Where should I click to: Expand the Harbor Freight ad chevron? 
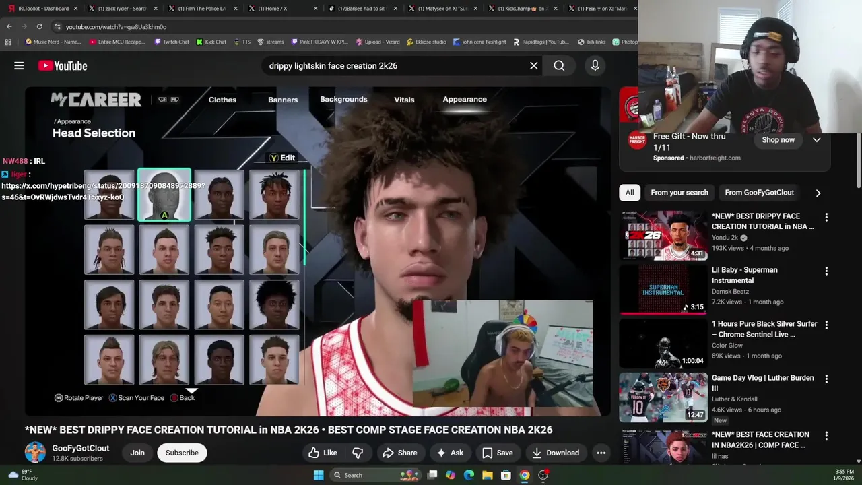coord(816,140)
